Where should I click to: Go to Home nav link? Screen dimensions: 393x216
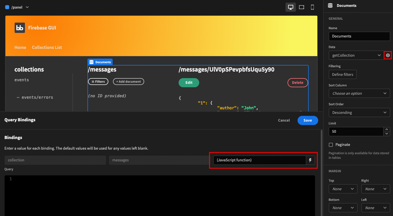(20, 47)
